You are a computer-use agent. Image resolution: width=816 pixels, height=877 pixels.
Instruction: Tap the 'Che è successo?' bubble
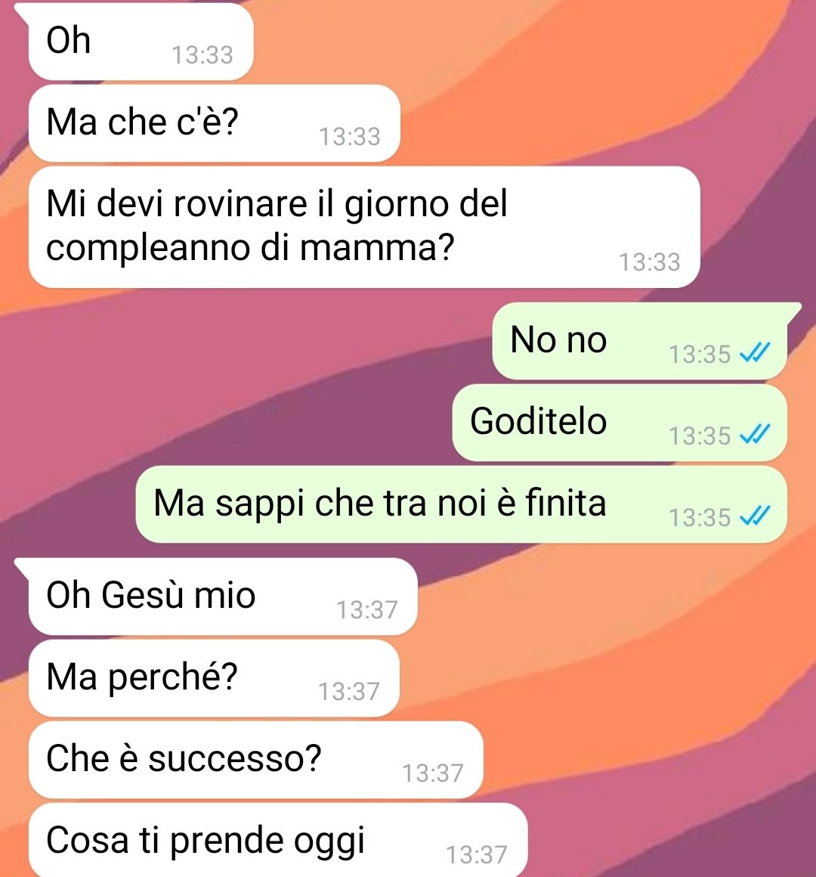tap(255, 760)
